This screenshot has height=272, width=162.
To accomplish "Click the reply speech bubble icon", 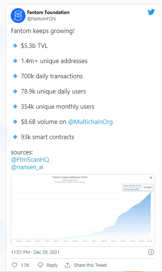I will tap(40, 265).
